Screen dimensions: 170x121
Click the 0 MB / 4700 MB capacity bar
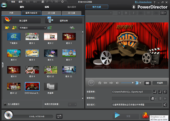tap(33, 116)
